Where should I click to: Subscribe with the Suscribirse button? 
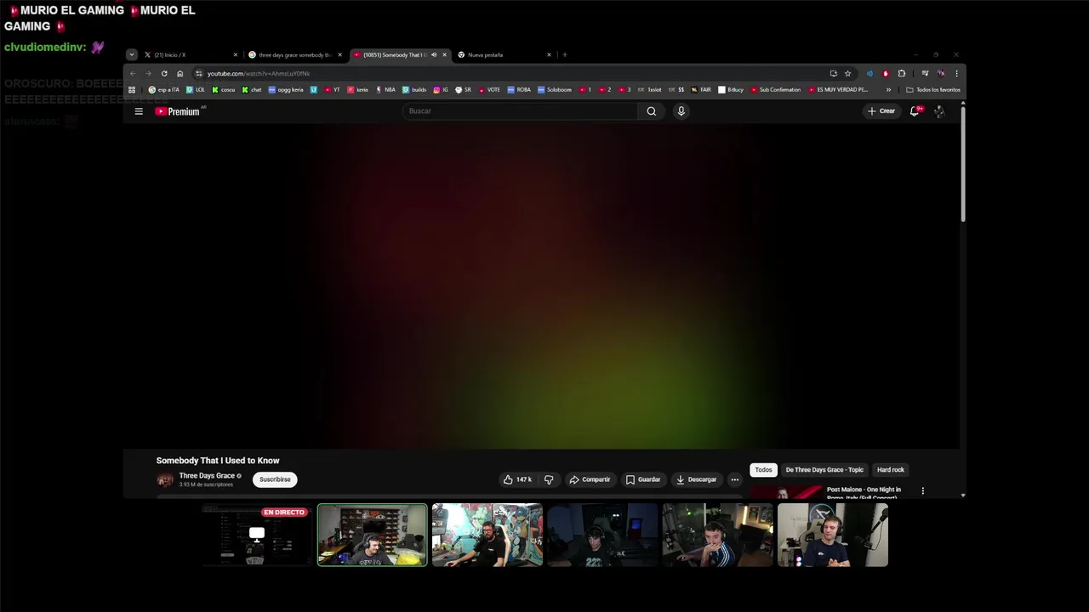coord(275,479)
